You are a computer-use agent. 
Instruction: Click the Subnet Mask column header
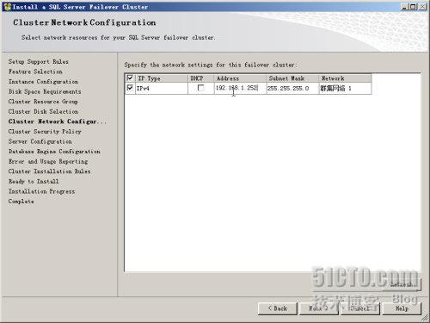click(x=292, y=78)
